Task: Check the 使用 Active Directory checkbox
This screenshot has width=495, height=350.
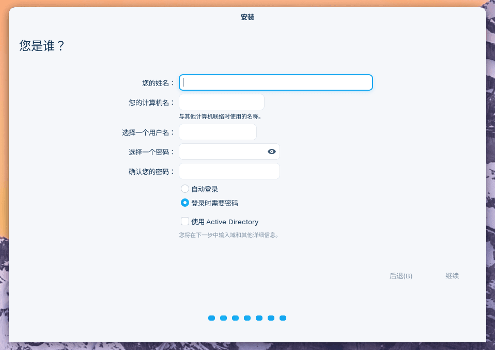Action: point(184,221)
